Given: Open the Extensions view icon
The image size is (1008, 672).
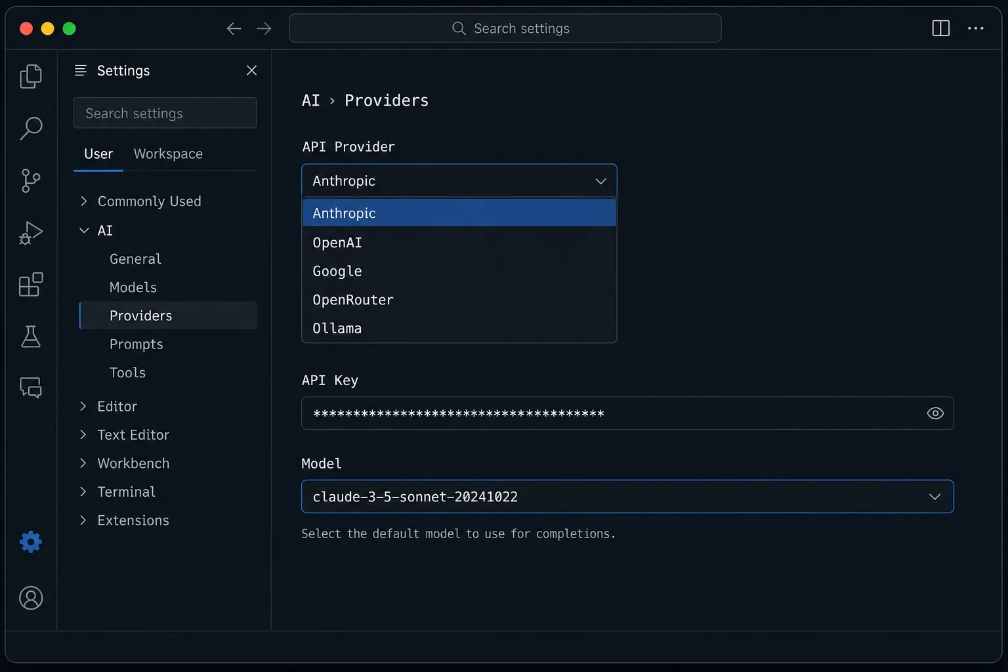Looking at the screenshot, I should coord(31,284).
